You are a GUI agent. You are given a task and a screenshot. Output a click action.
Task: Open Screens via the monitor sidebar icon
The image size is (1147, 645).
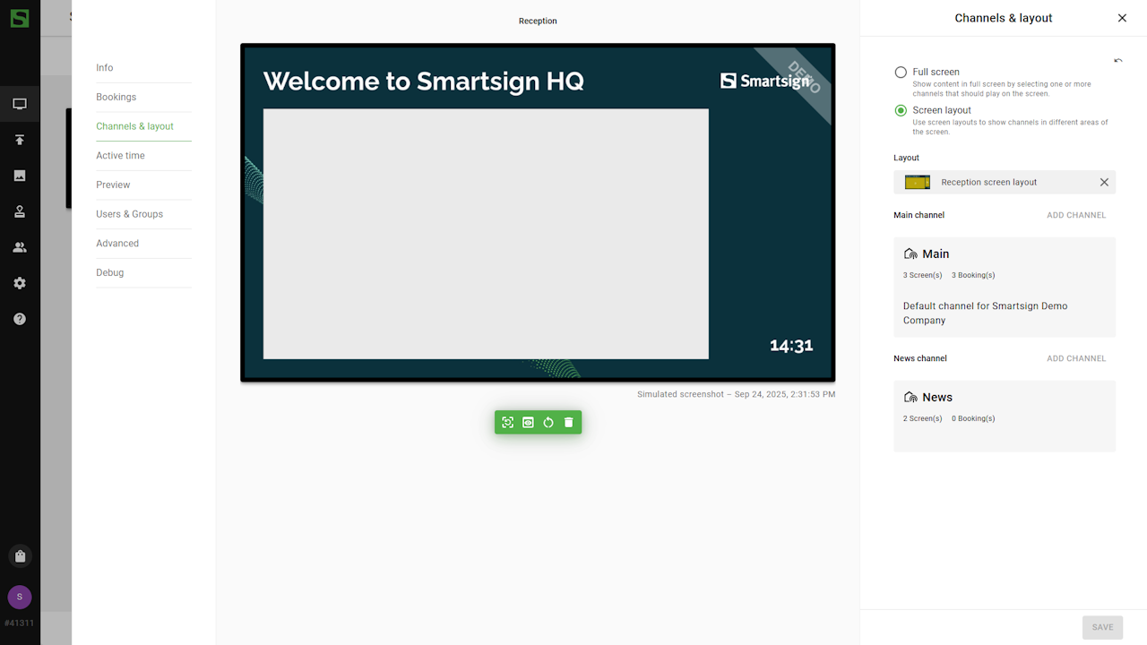[x=20, y=104]
